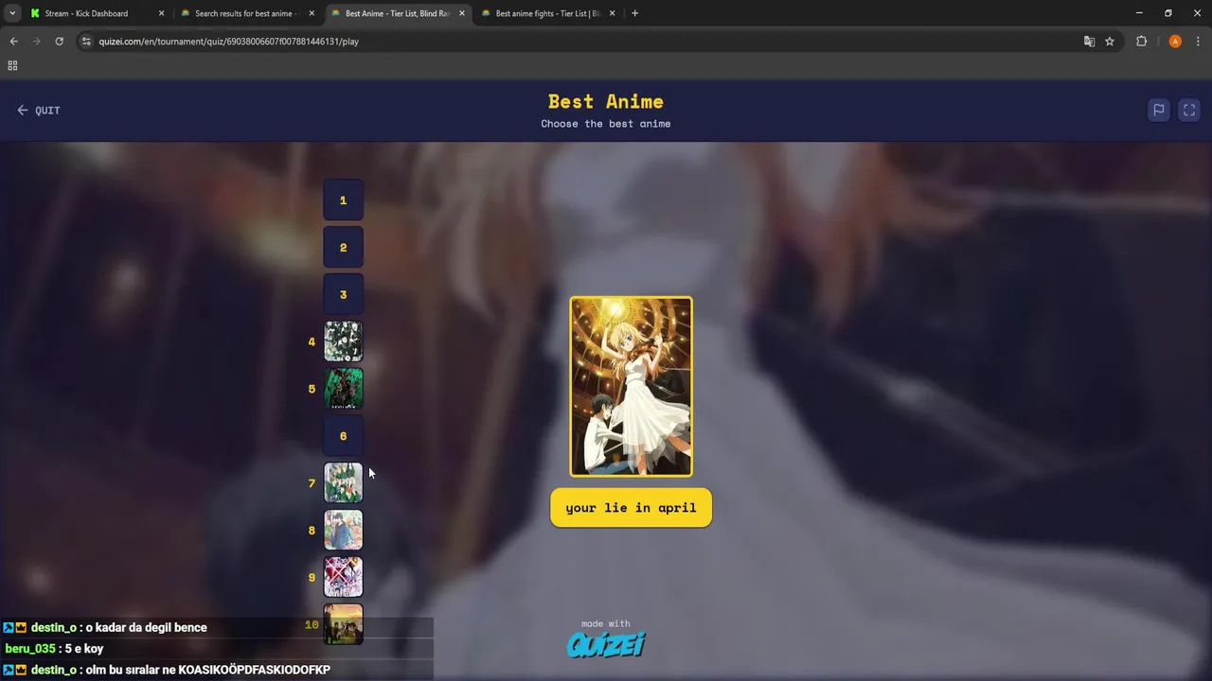Viewport: 1212px width, 681px height.
Task: Switch to Search results for best anime tab
Action: 246,13
